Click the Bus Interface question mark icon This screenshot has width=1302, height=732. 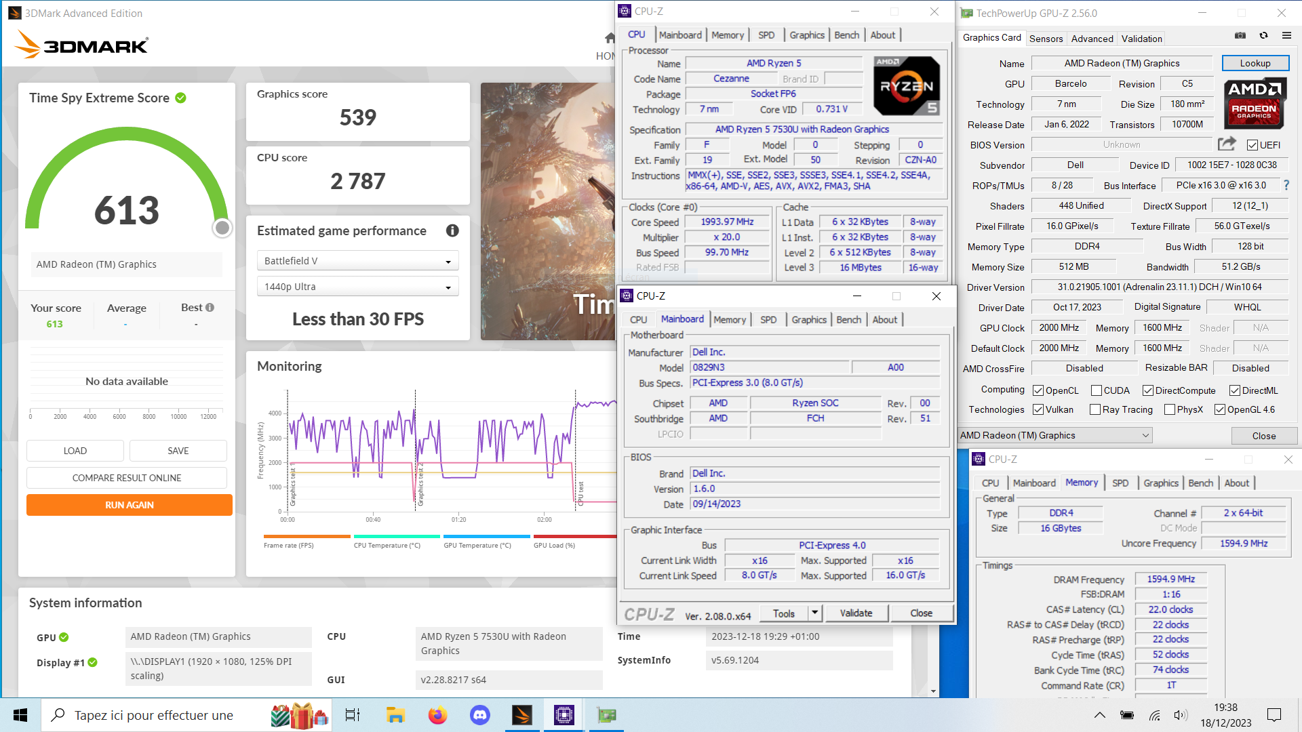pos(1286,185)
